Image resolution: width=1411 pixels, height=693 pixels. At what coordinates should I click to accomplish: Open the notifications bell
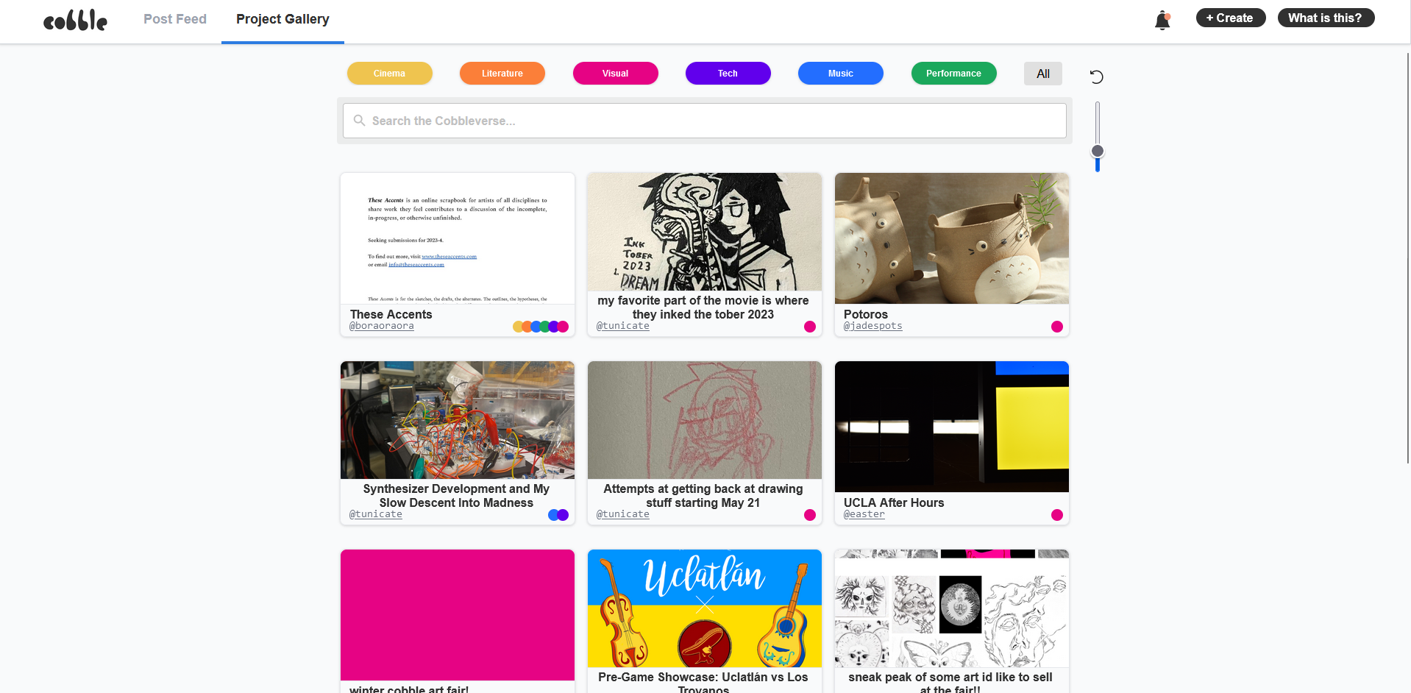pos(1162,20)
